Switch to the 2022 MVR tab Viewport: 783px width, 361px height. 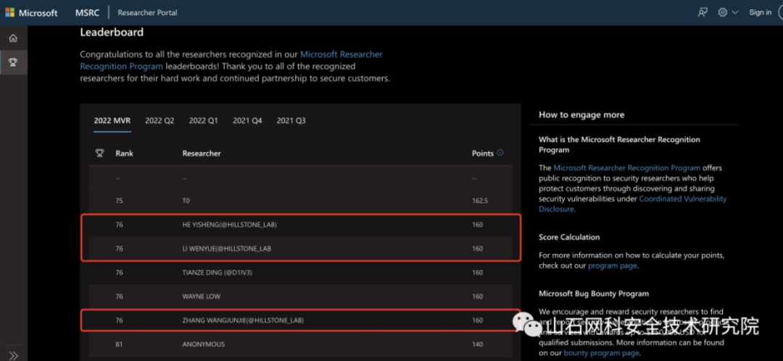(x=112, y=121)
